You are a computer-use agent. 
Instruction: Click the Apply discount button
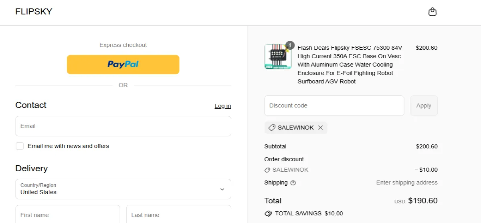pos(424,105)
